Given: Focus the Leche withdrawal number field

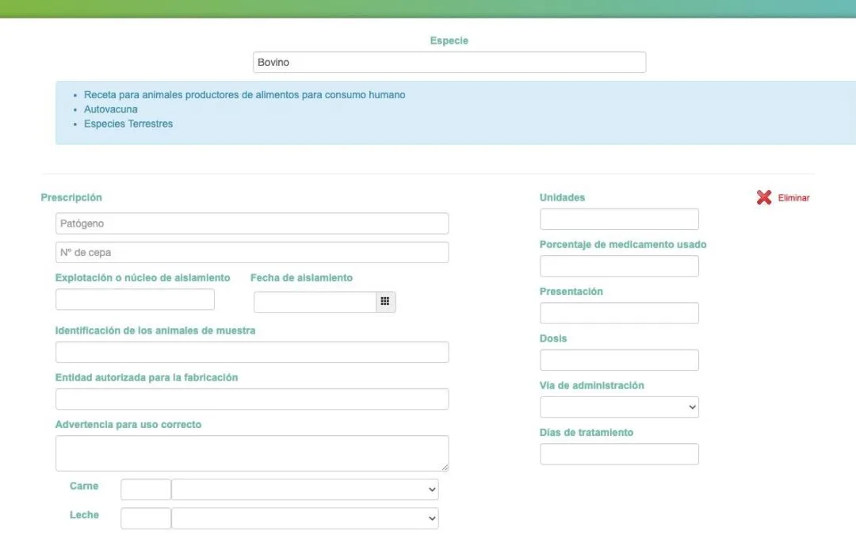Looking at the screenshot, I should tap(146, 518).
